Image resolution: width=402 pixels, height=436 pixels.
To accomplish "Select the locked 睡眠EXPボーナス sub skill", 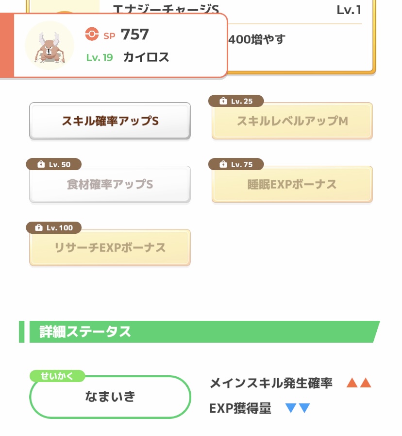I will pos(292,185).
